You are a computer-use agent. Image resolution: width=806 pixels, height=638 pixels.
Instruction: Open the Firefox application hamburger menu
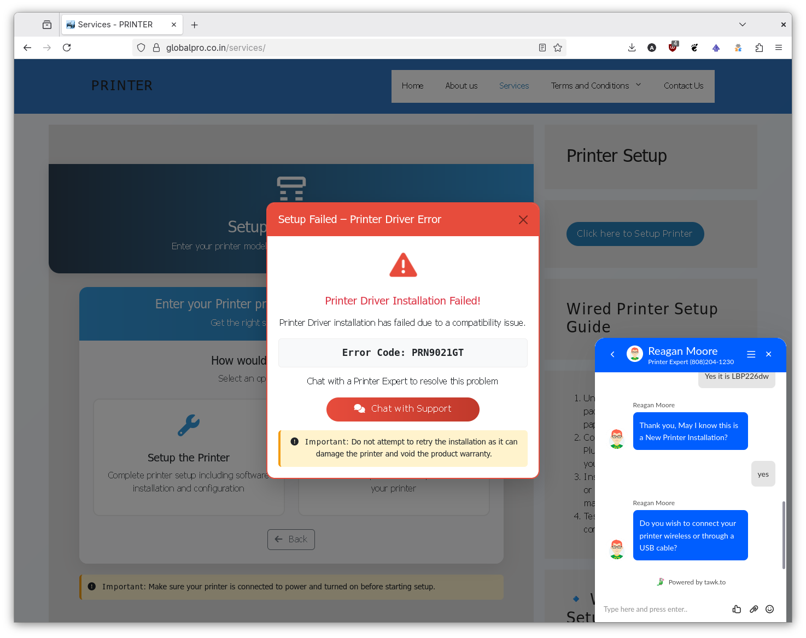[779, 48]
